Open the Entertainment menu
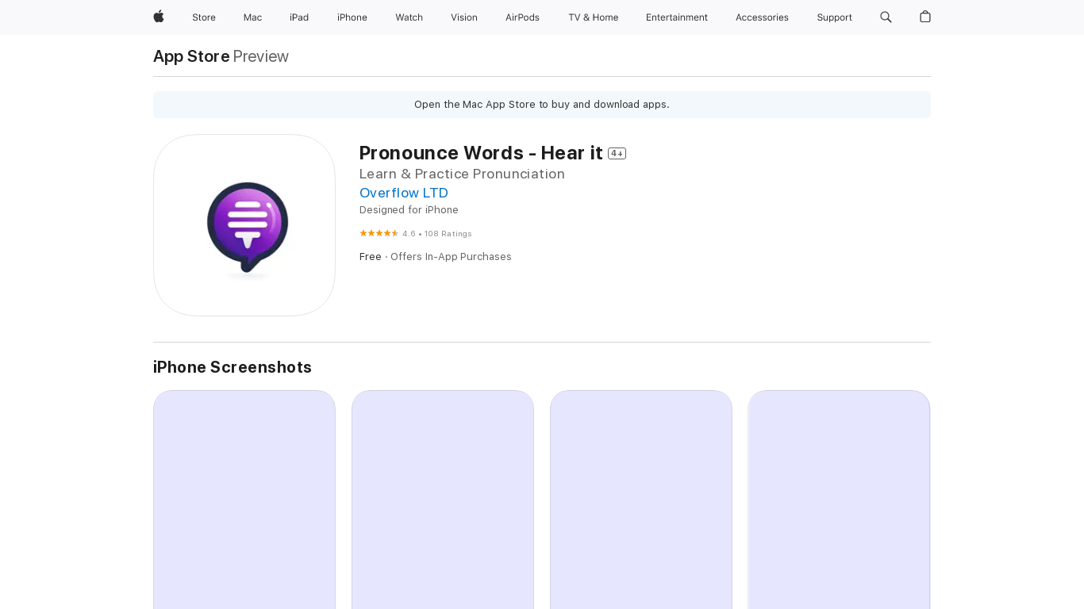 [x=677, y=17]
